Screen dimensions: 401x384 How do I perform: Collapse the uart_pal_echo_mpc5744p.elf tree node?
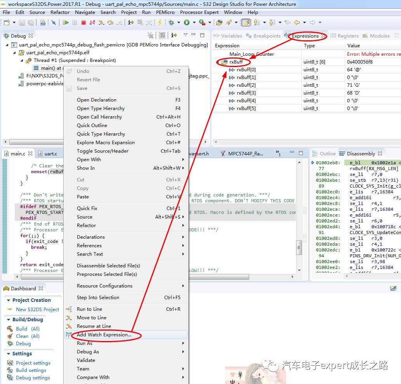(15, 53)
